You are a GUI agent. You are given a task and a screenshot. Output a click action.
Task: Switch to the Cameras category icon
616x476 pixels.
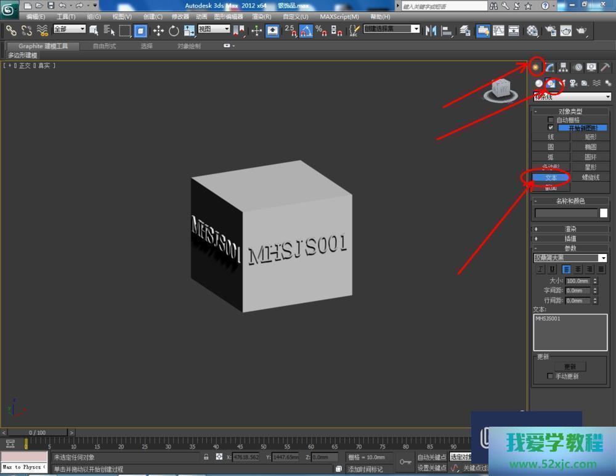(573, 83)
